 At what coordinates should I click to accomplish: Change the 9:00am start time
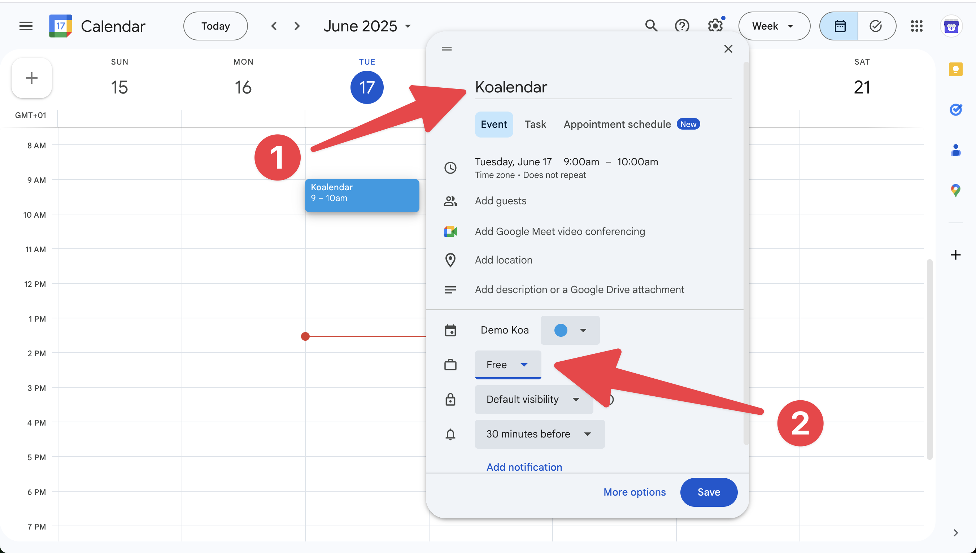(x=581, y=162)
